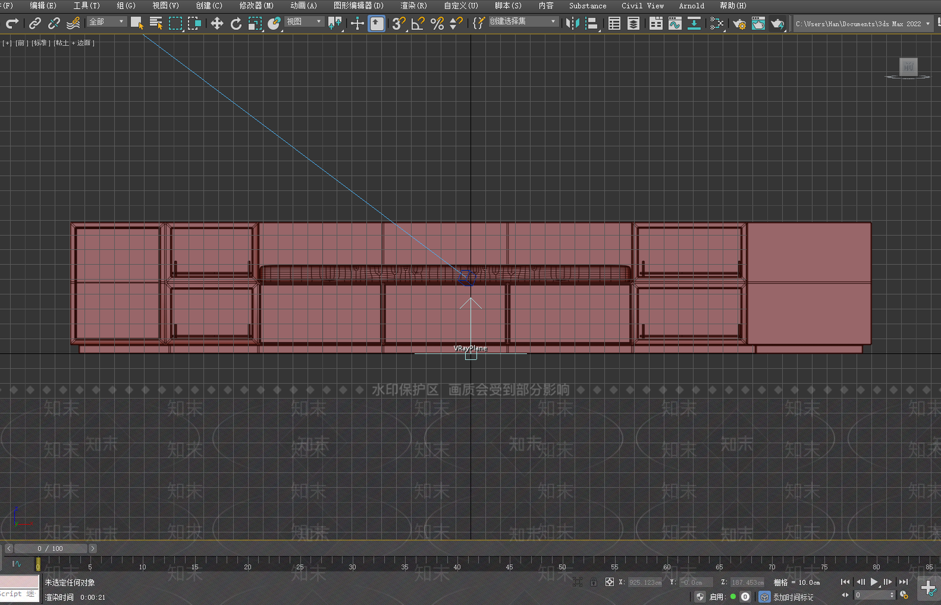Screen dimensions: 941x605
Task: Click the Align tool icon
Action: click(592, 24)
